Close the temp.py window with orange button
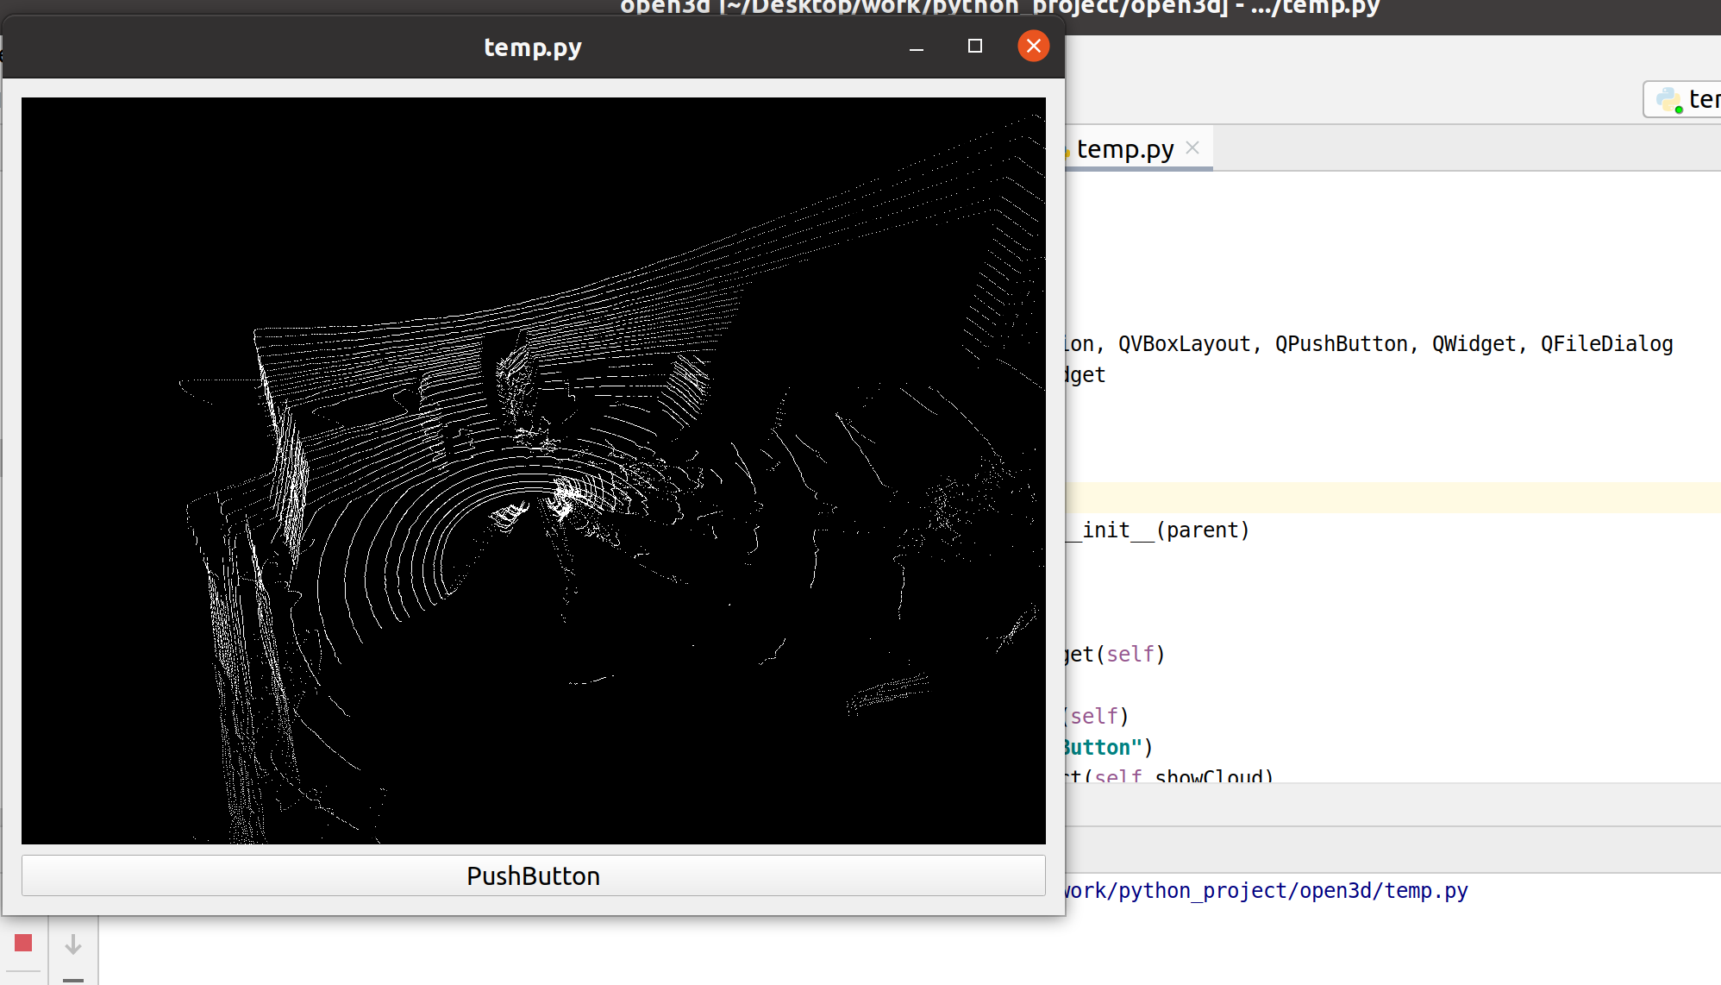Viewport: 1721px width, 985px height. [1033, 46]
